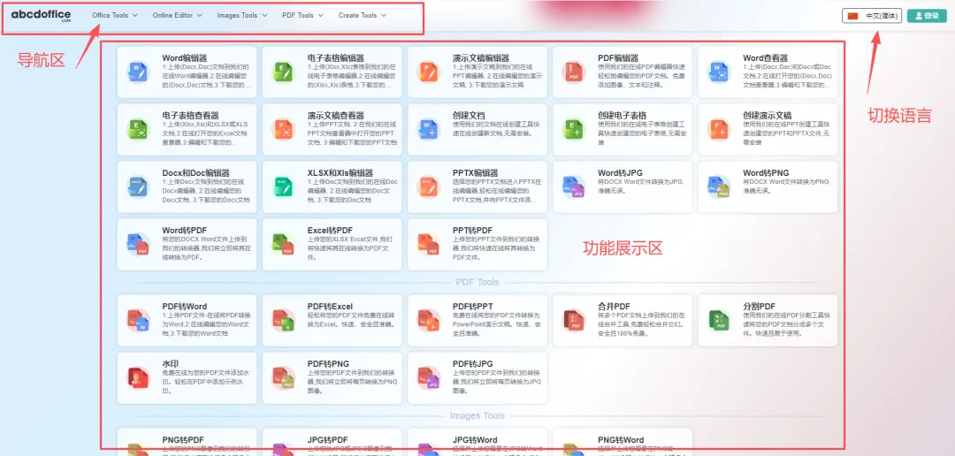Click the PDF转Word card icon
955x456 pixels.
click(137, 320)
